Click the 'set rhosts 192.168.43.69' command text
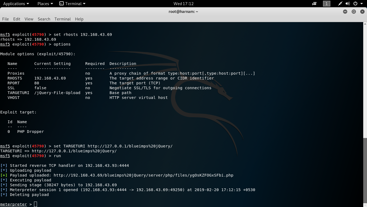 pos(83,34)
